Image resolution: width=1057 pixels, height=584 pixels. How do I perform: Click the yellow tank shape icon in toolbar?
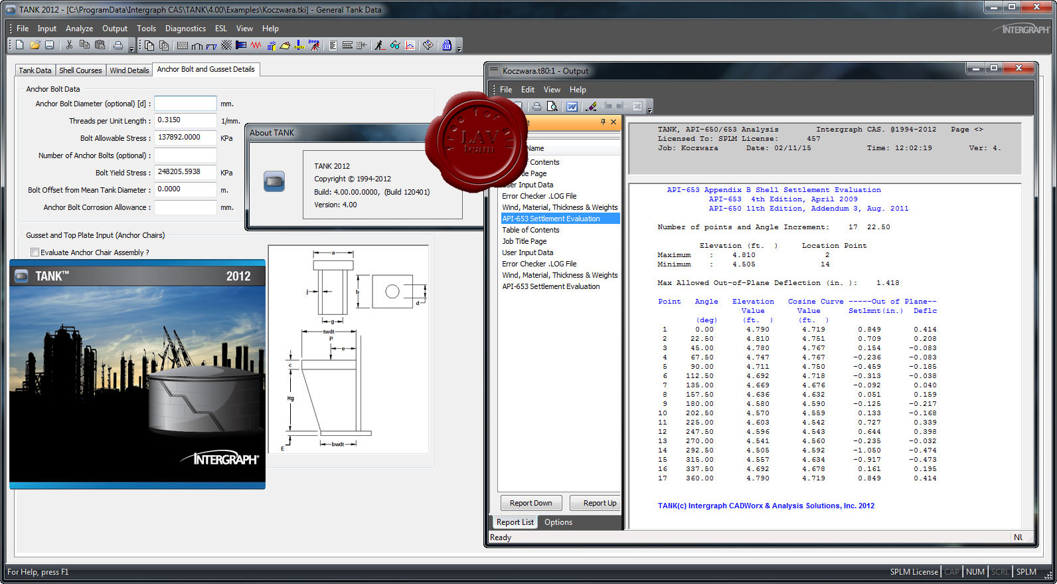point(285,45)
